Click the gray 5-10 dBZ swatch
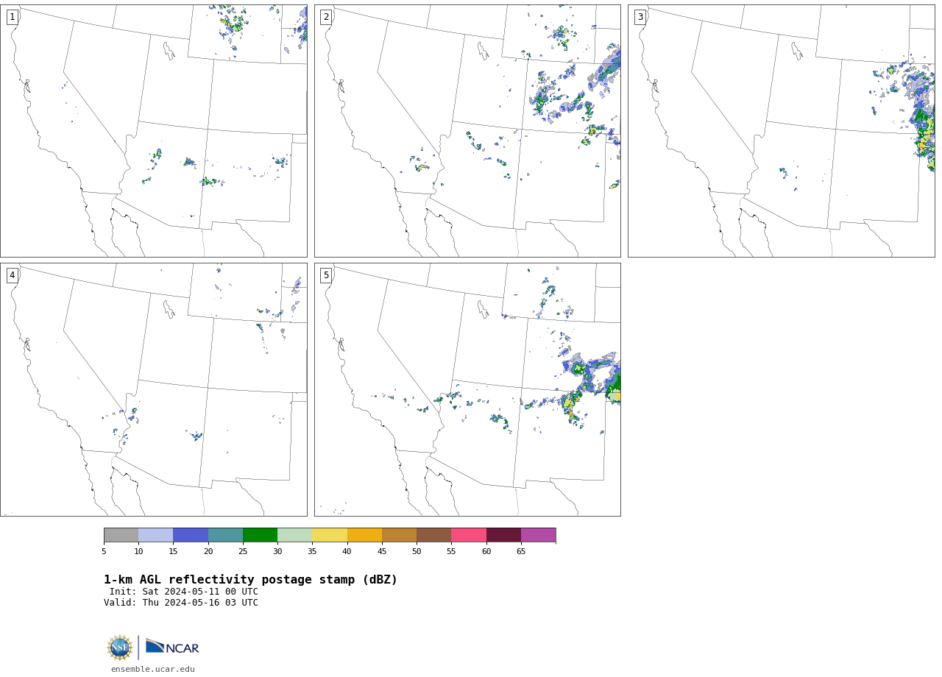This screenshot has width=942, height=677. 121,535
